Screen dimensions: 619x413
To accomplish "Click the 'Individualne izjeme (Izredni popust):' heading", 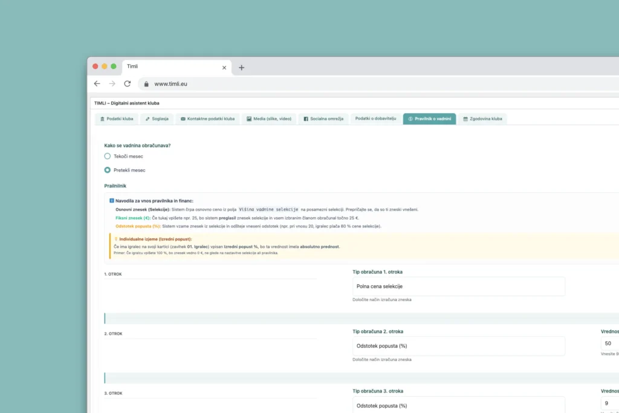I will click(155, 239).
